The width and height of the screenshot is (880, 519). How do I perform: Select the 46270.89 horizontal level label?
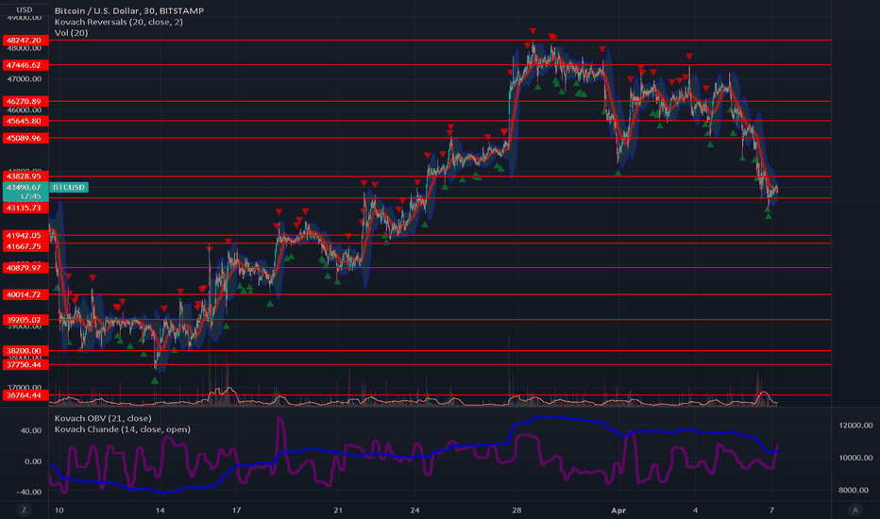click(25, 102)
